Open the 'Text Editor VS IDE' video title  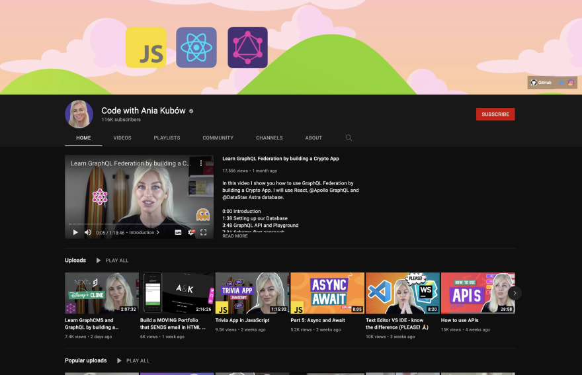pyautogui.click(x=397, y=324)
